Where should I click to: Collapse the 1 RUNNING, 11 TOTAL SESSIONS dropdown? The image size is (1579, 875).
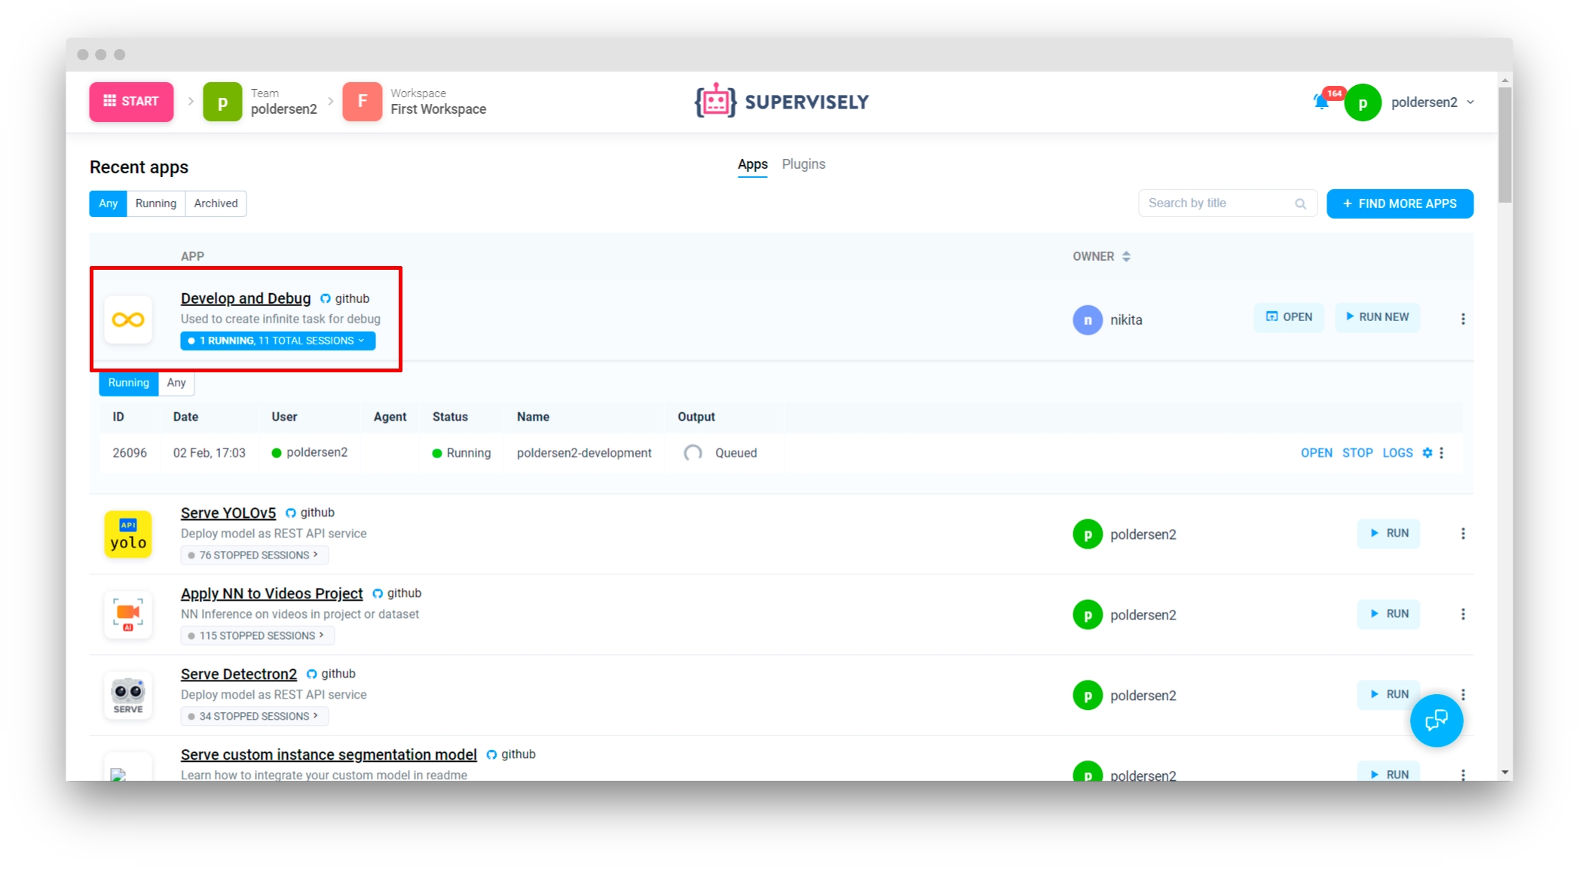coord(277,341)
